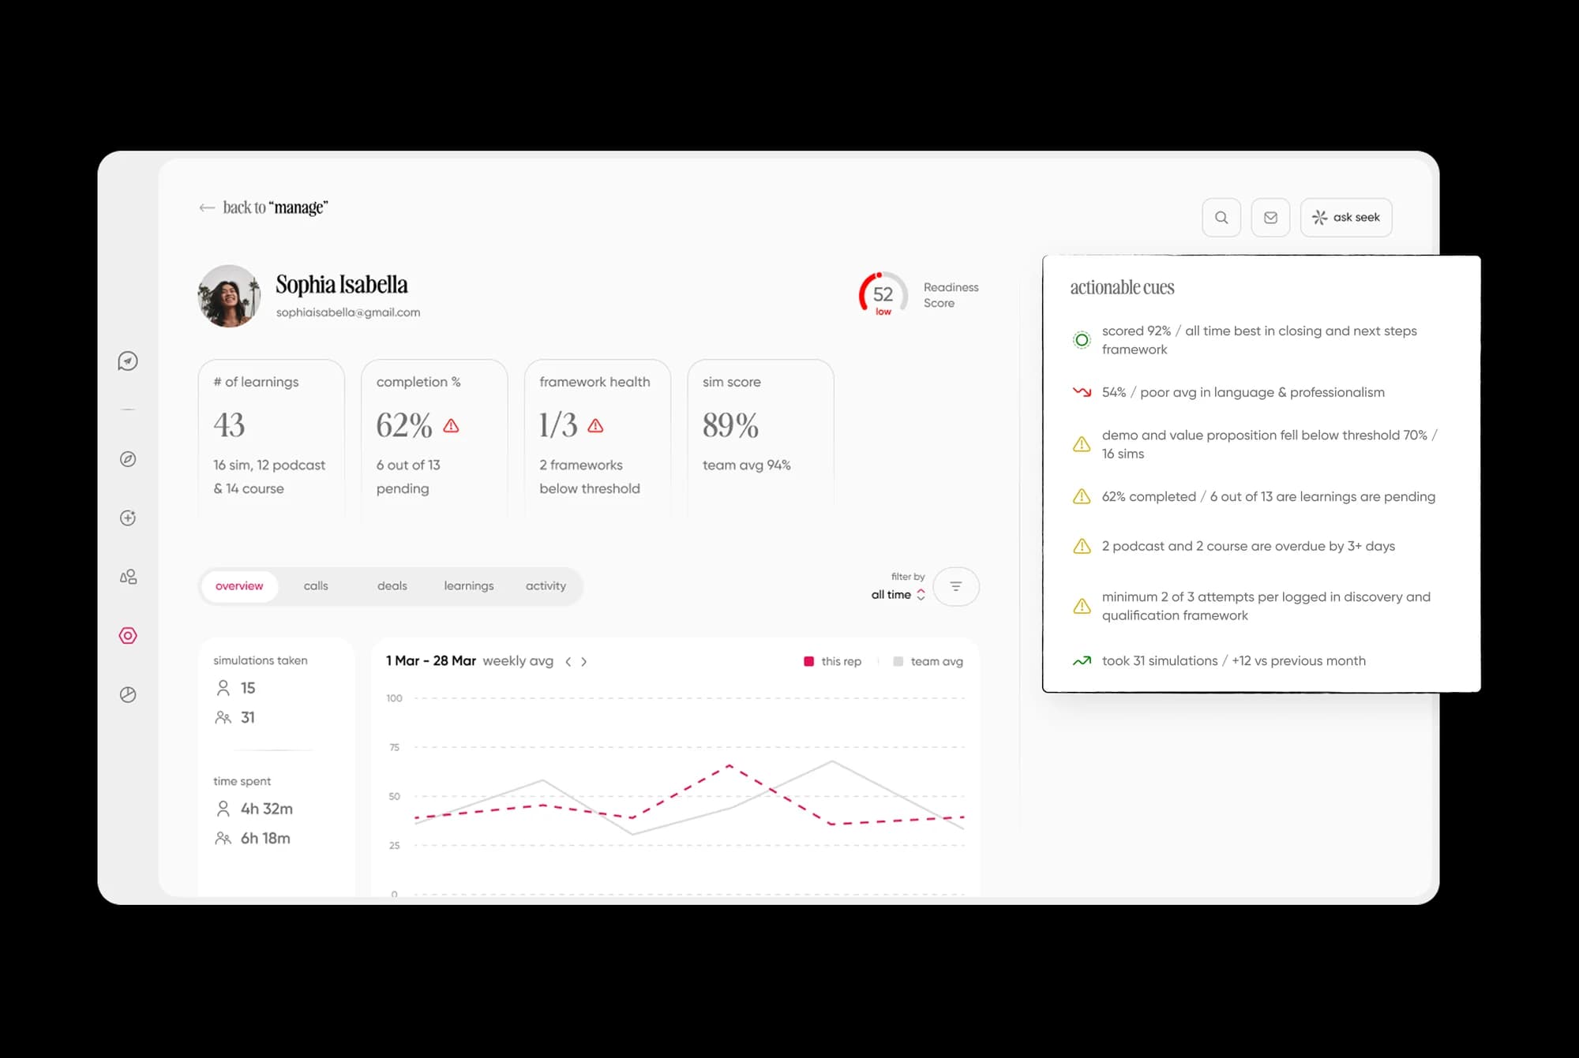Click the readiness score 52 gauge
The height and width of the screenshot is (1058, 1579).
pos(883,296)
